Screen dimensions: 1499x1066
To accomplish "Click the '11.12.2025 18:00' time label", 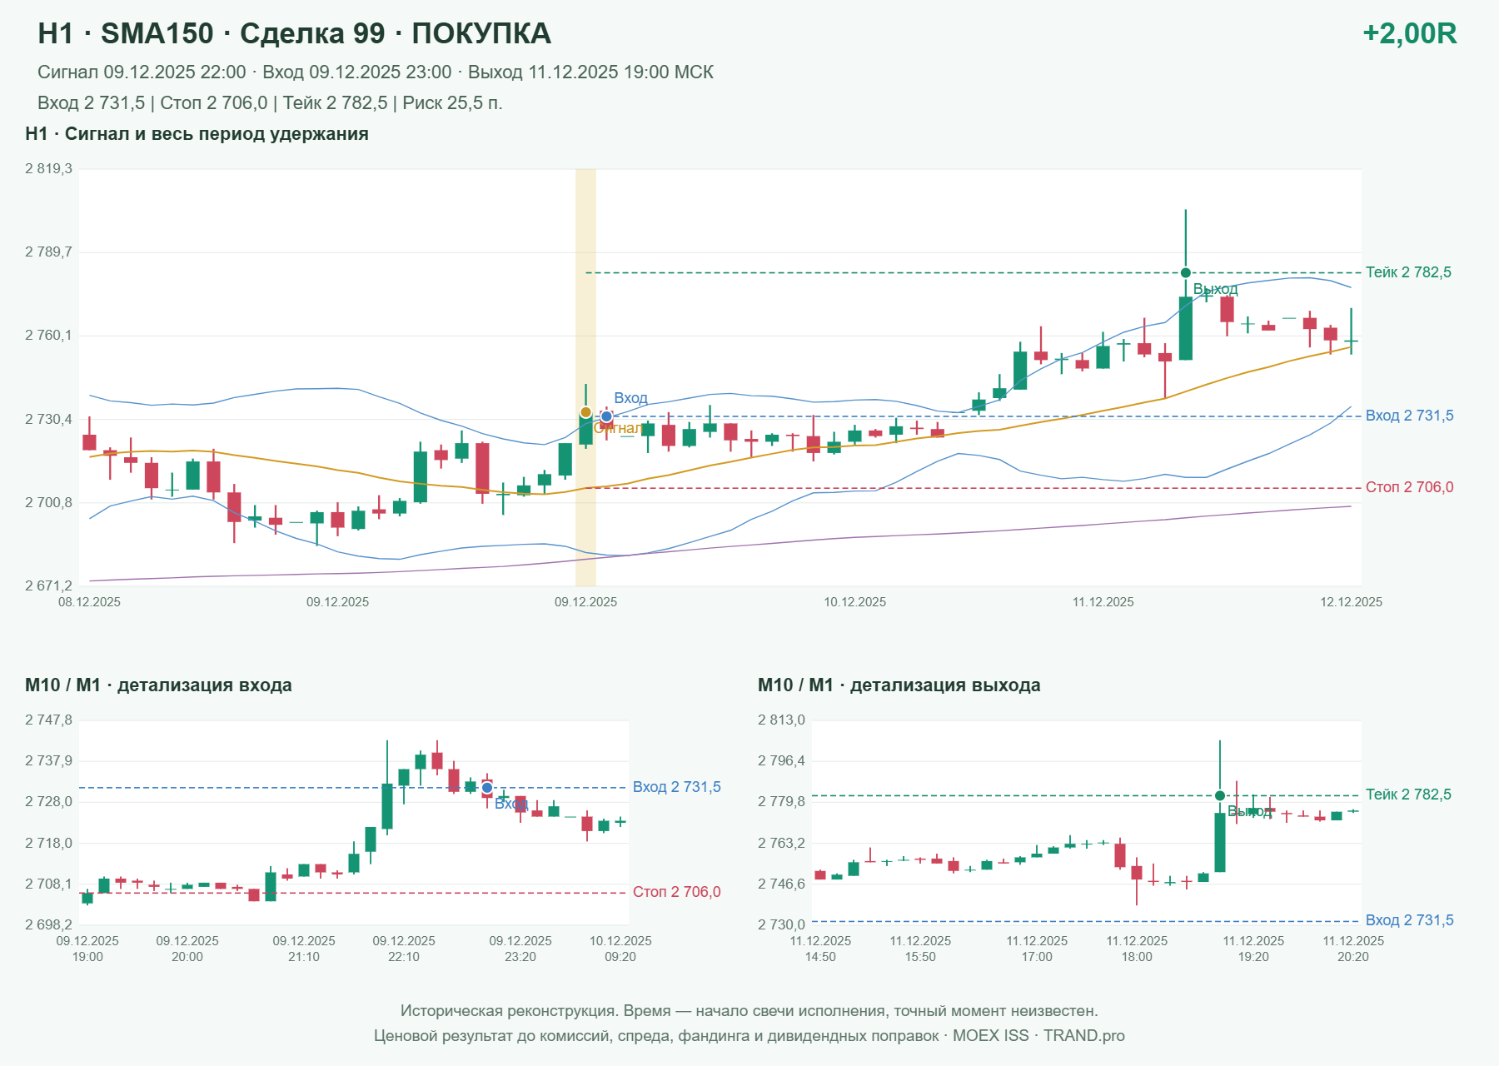I will tap(1137, 949).
